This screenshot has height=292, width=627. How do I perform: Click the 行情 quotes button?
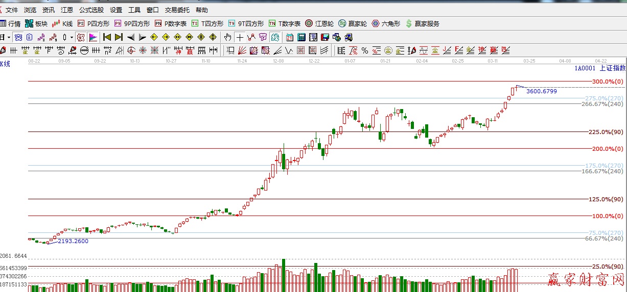pyautogui.click(x=10, y=23)
